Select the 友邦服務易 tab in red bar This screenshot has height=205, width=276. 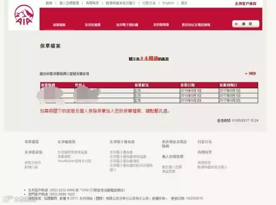[161, 25]
